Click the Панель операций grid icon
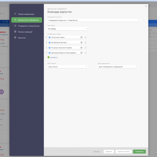The width and height of the screenshot is (157, 157). pos(15,32)
